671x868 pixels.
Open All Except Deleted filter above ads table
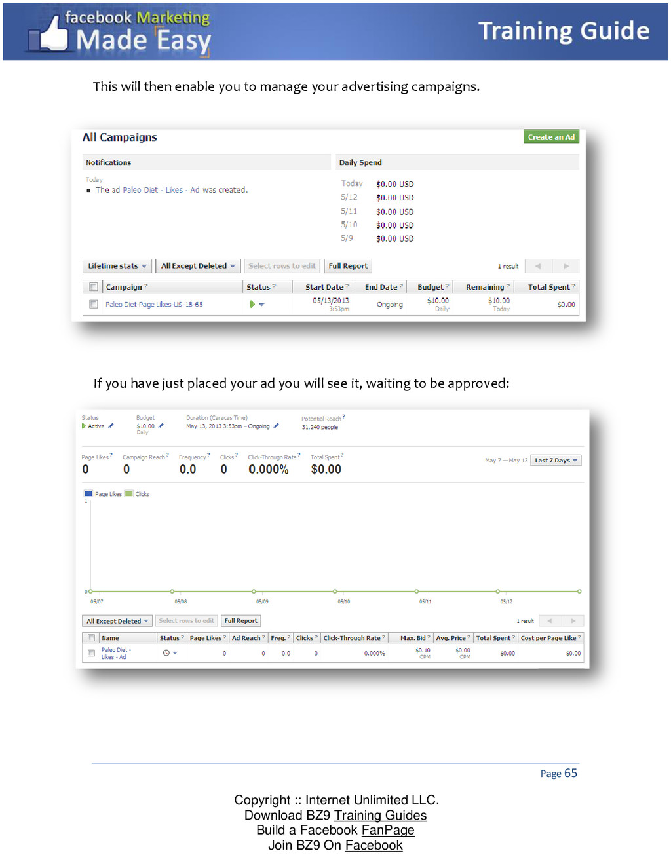117,621
